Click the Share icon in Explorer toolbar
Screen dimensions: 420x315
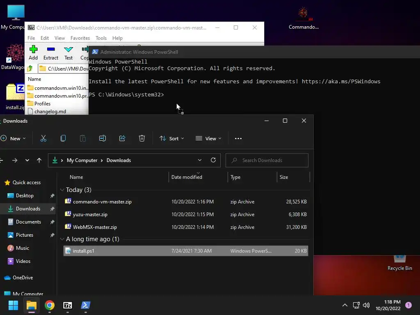[x=122, y=139]
